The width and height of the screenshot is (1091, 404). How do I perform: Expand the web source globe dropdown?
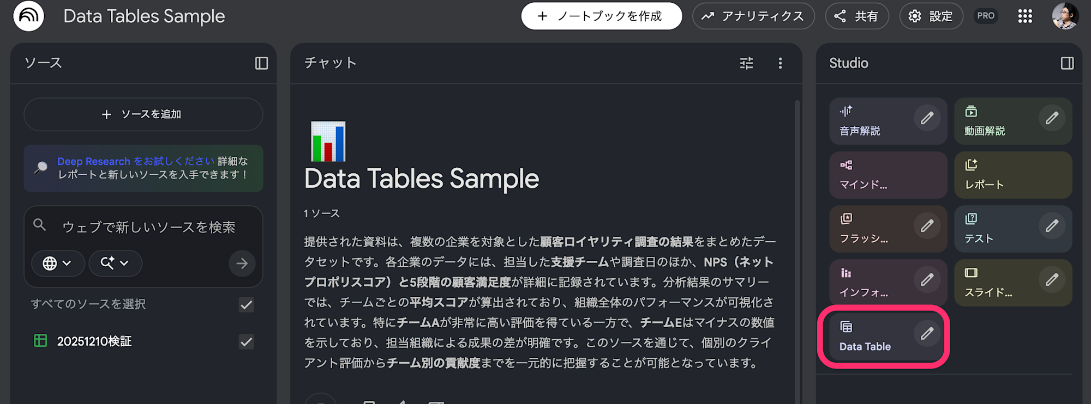57,264
